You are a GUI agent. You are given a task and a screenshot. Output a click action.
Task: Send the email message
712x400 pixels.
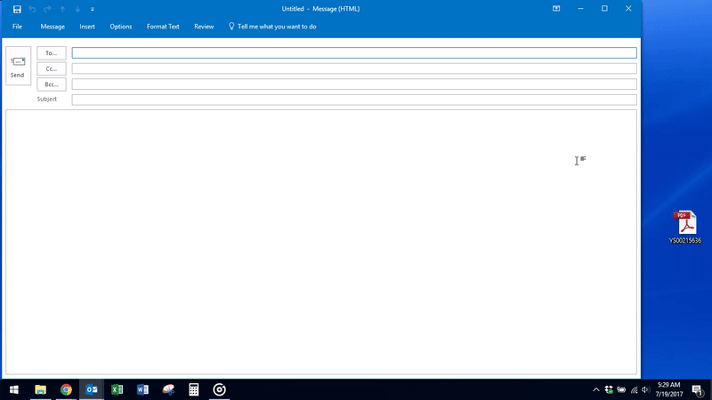pos(18,67)
